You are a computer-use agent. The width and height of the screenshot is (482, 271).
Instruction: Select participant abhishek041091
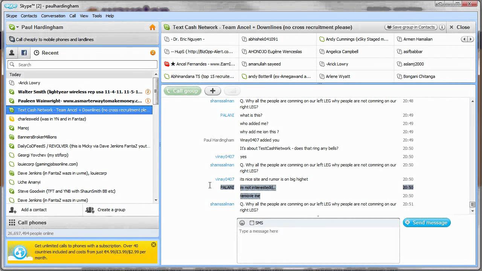(278, 39)
